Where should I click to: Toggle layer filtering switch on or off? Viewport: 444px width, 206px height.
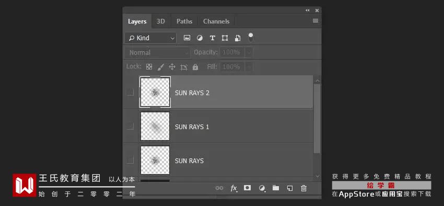251,38
